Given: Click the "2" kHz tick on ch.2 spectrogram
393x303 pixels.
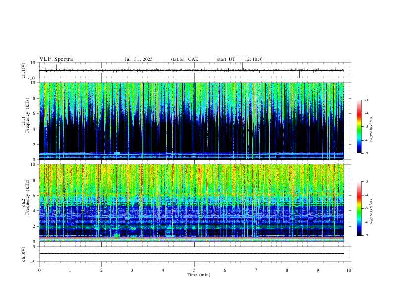Looking at the screenshot, I should point(34,226).
